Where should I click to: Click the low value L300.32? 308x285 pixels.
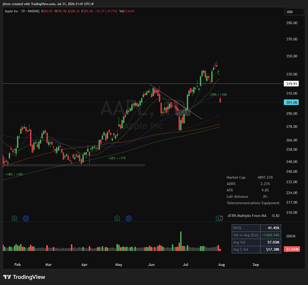click(x=74, y=11)
